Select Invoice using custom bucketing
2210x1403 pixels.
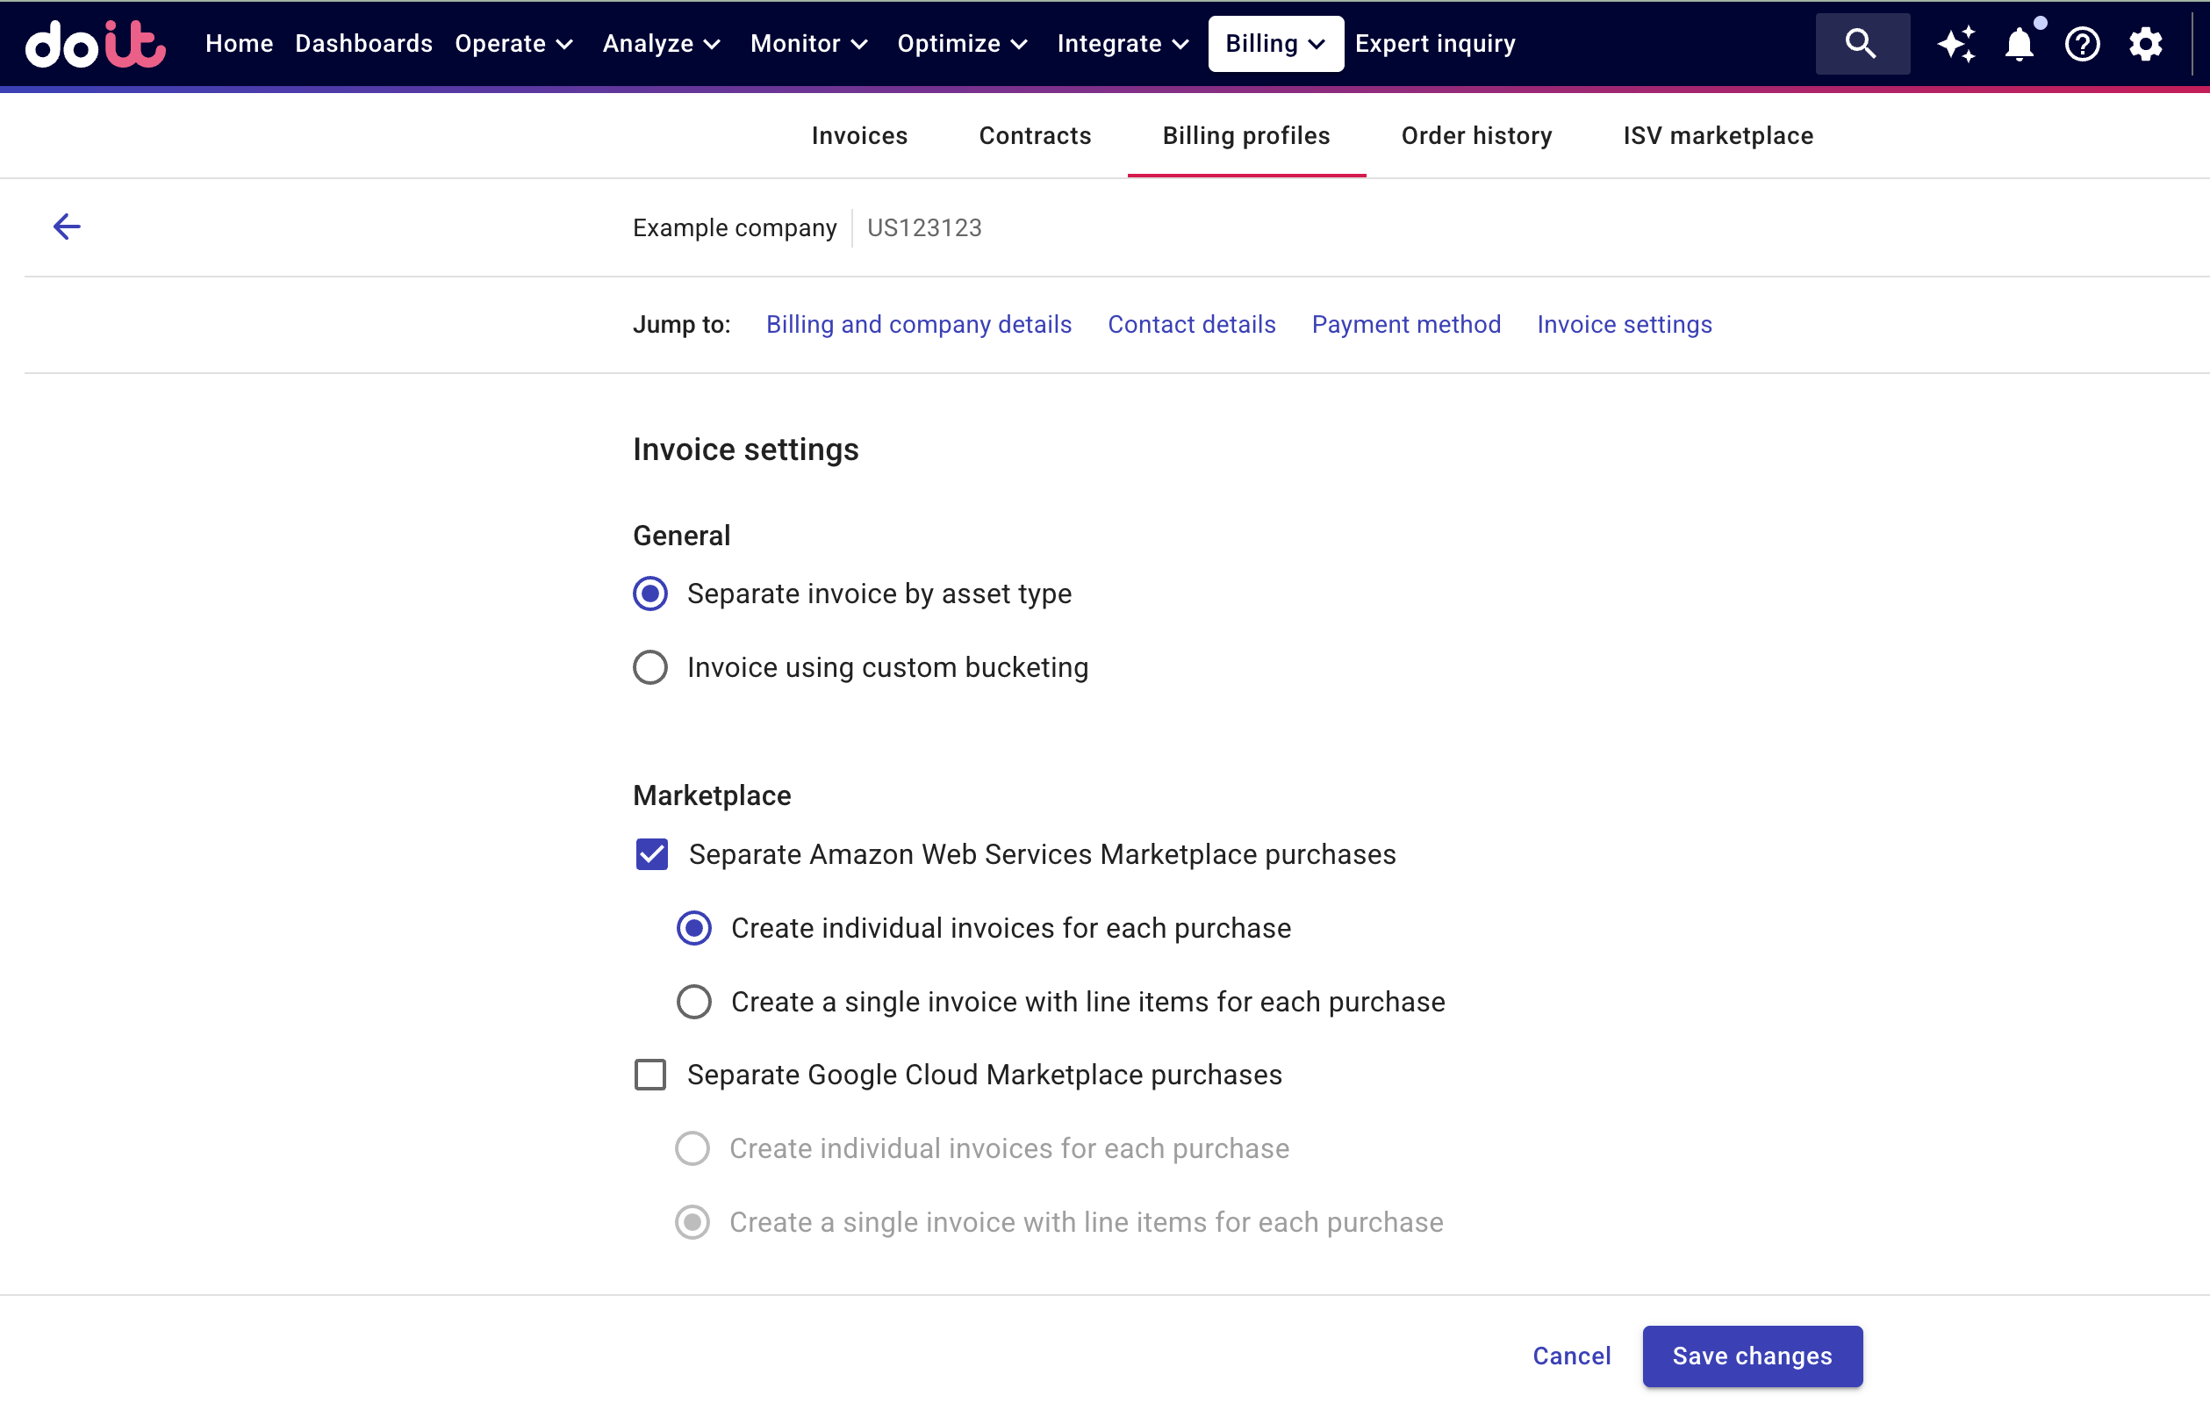[649, 666]
